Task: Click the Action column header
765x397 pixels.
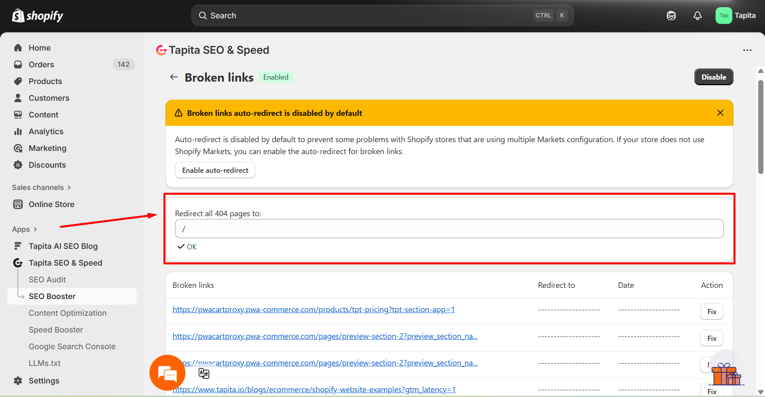Action: tap(712, 285)
